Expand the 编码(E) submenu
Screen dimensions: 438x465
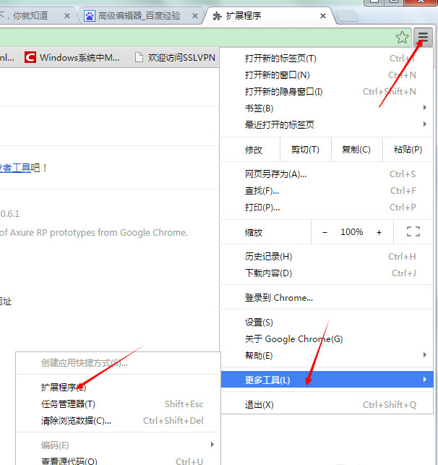coord(118,445)
